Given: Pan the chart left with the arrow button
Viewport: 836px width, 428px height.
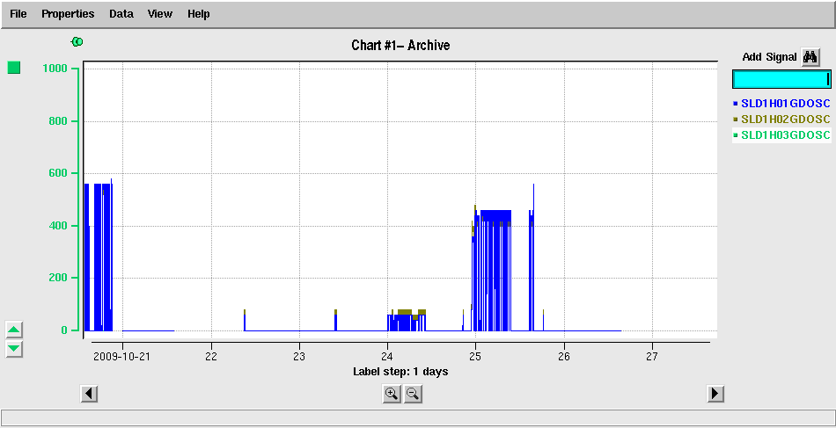Looking at the screenshot, I should tap(89, 394).
